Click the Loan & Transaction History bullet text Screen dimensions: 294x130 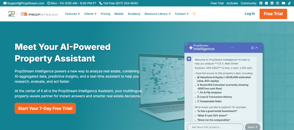[x=216, y=97]
